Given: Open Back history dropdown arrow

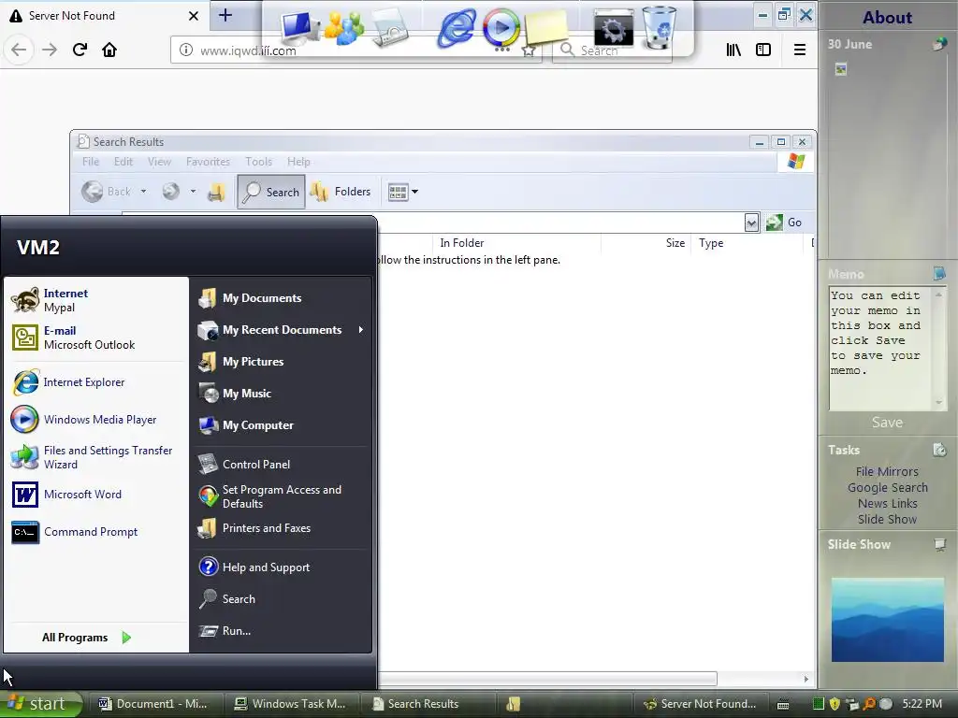Looking at the screenshot, I should [x=143, y=192].
